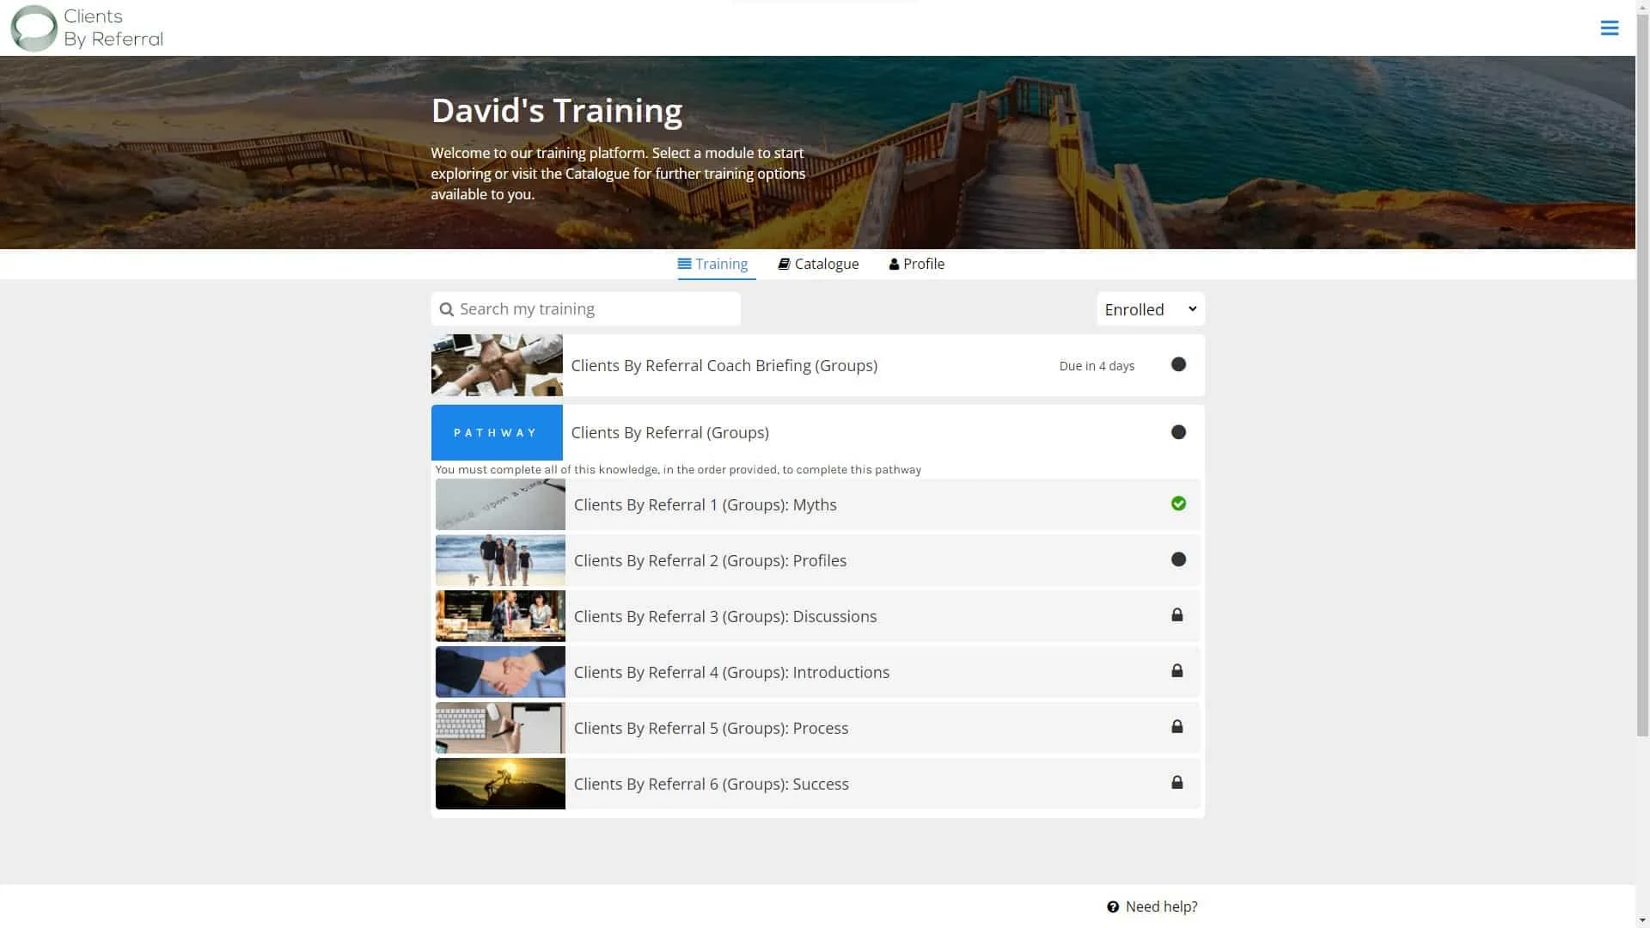This screenshot has width=1650, height=928.
Task: Click the lock icon on Discussions module
Action: click(1177, 615)
